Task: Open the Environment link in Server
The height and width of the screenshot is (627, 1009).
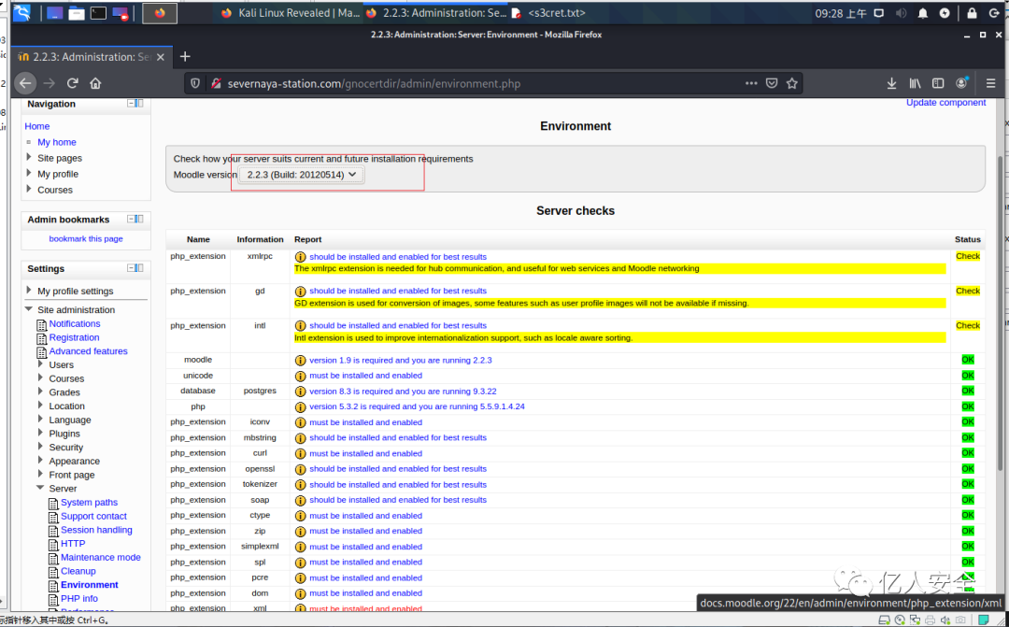Action: click(90, 585)
